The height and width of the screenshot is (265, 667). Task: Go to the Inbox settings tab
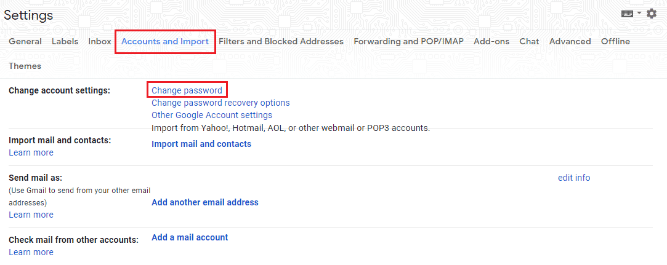(x=100, y=42)
